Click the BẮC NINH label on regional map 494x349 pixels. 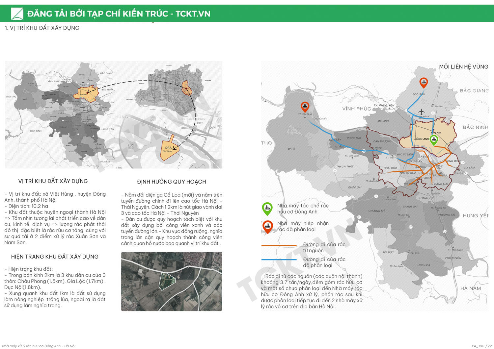[x=475, y=127]
